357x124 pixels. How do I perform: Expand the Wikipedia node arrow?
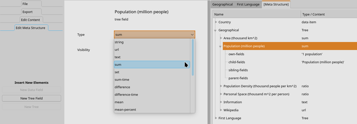(221, 110)
